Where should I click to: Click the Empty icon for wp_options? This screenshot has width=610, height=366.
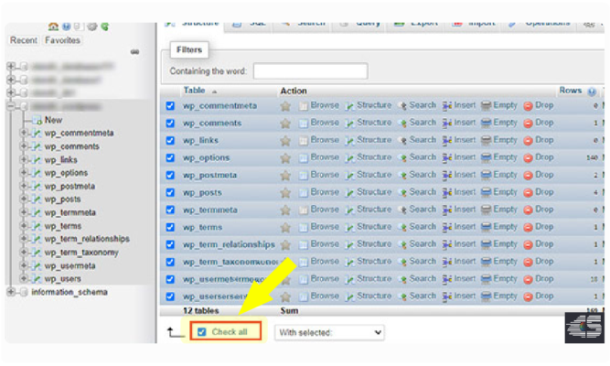click(x=487, y=158)
